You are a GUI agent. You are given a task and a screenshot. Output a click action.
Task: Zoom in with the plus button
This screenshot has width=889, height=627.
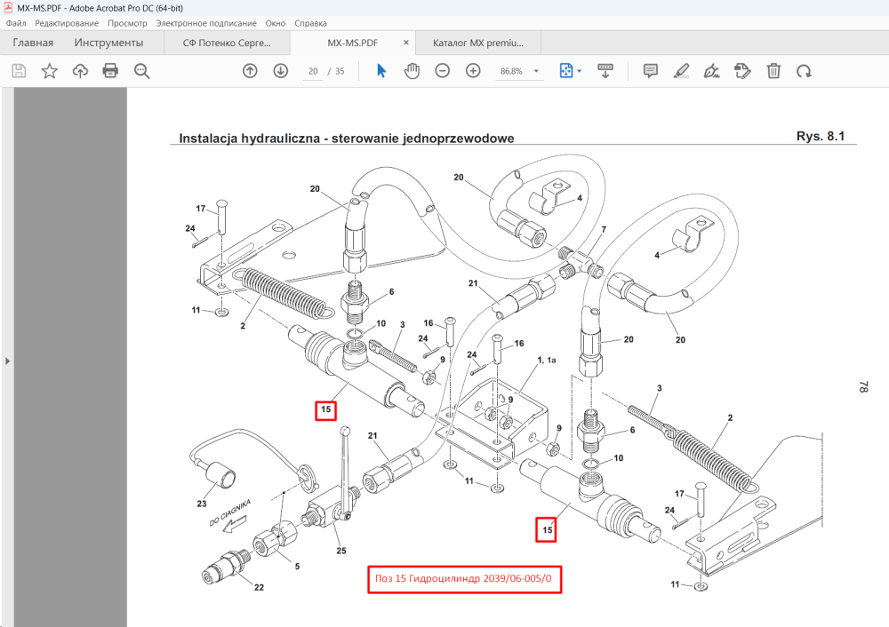click(x=473, y=71)
